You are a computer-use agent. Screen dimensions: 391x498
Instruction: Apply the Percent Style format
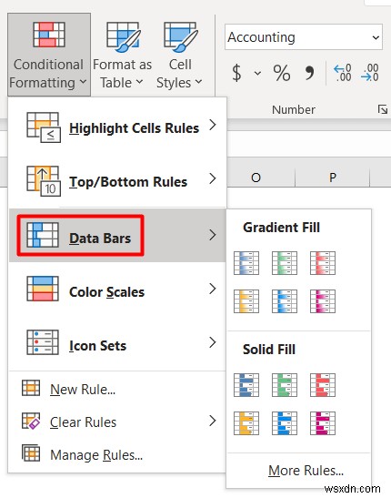click(x=282, y=73)
